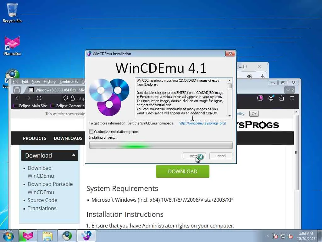
Task: Open Download WinCDEmu sidebar link
Action: (x=41, y=172)
